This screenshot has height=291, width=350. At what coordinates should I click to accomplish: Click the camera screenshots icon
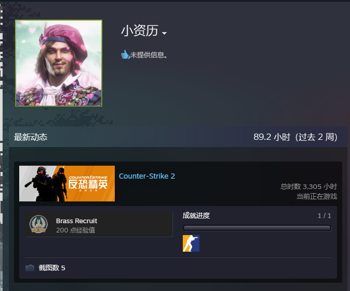pos(30,268)
